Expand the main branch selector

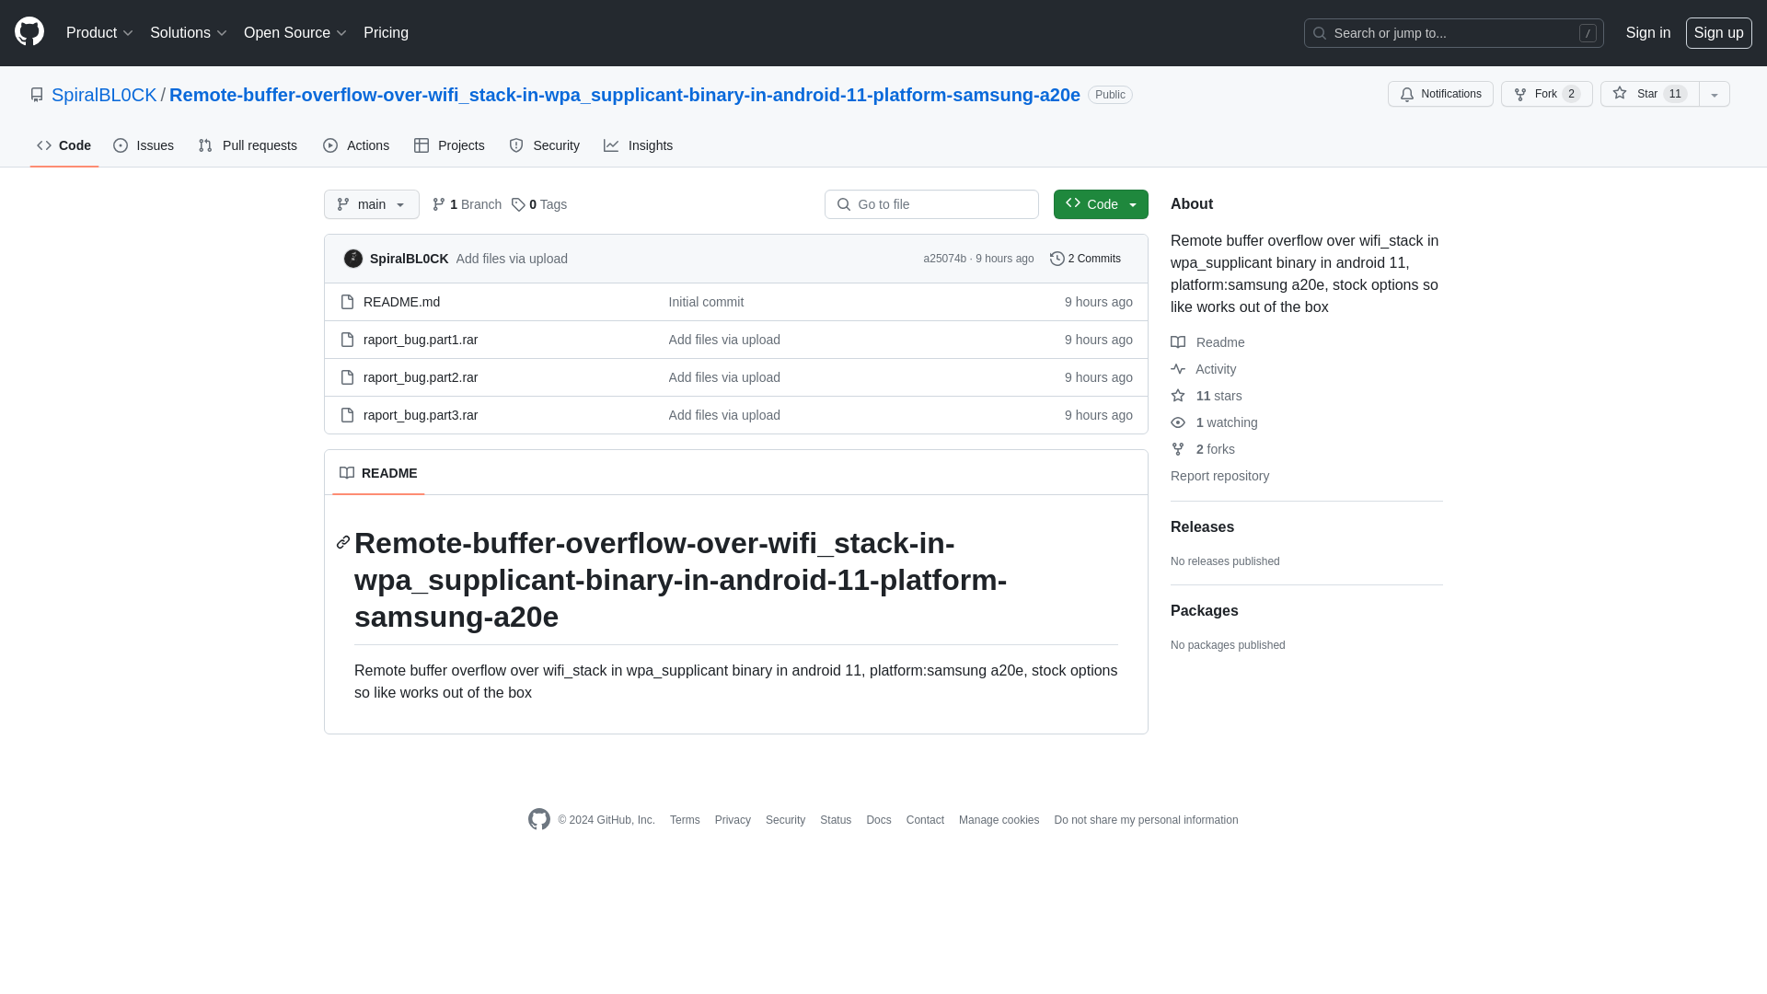tap(370, 204)
